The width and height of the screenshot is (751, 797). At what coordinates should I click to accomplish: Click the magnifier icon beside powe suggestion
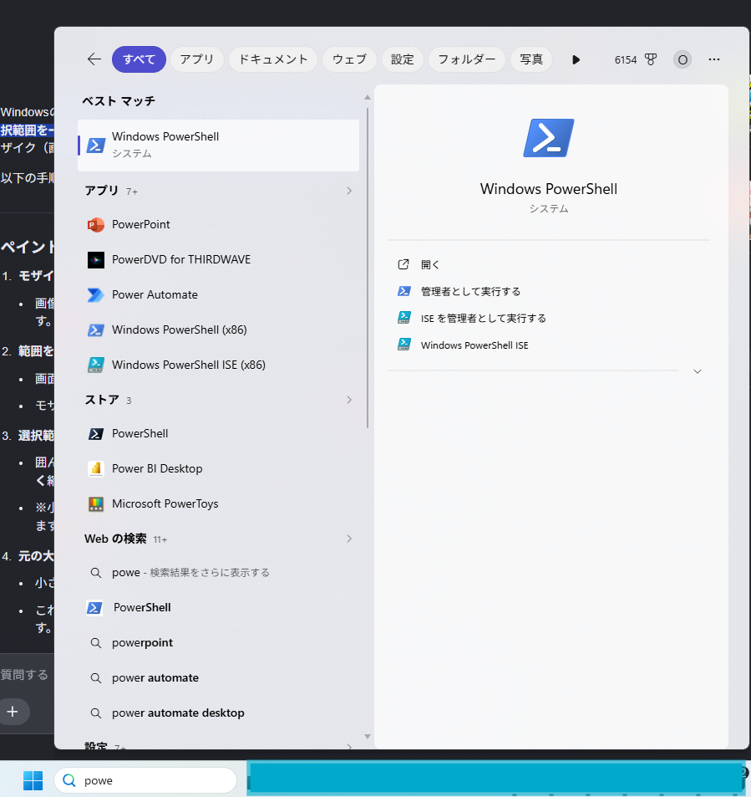coord(95,573)
